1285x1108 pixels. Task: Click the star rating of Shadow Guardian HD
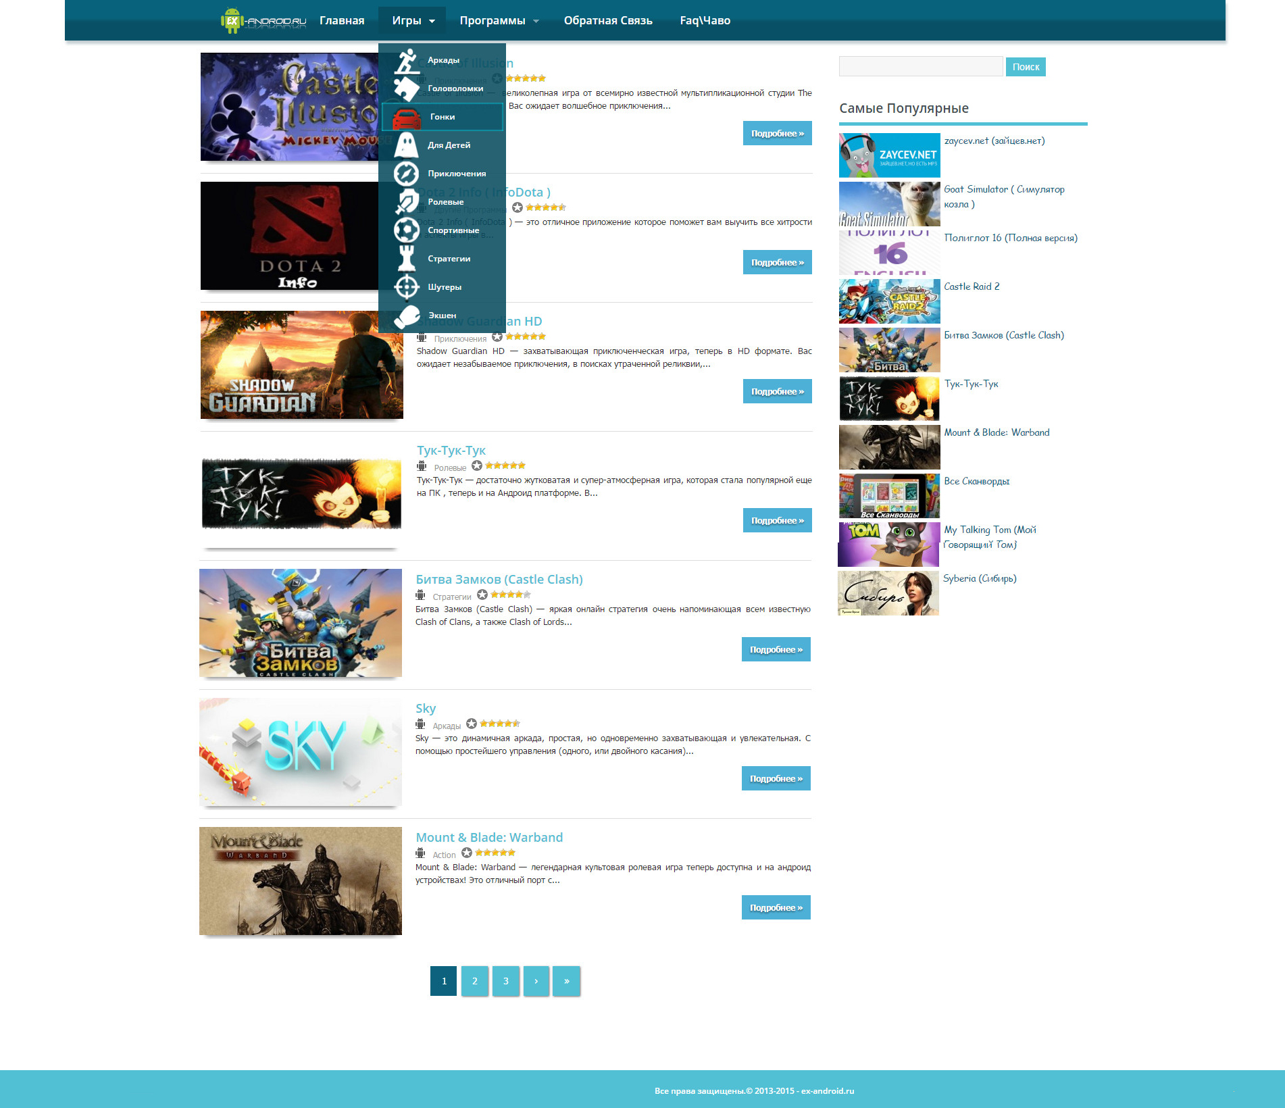526,336
